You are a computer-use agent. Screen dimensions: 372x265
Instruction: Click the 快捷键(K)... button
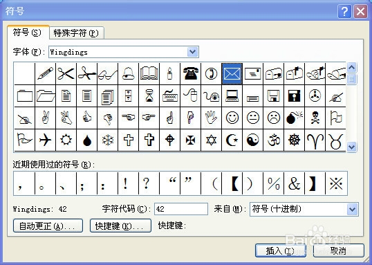point(120,226)
